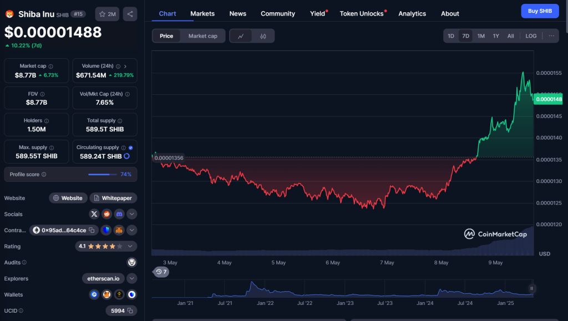Image resolution: width=568 pixels, height=321 pixels.
Task: Open the Volume (24h) arrow chevron
Action: click(125, 66)
